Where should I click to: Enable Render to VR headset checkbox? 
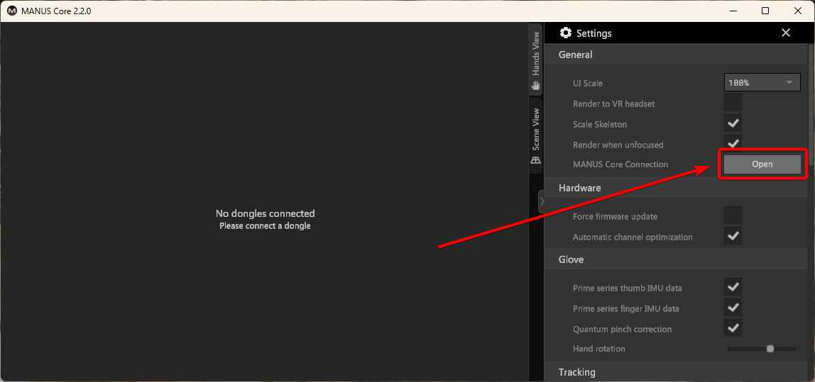click(x=733, y=103)
